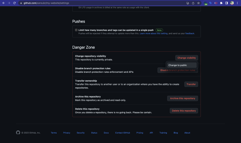Click 'This repository is currently private.' text
This screenshot has height=143, width=241.
tap(94, 60)
